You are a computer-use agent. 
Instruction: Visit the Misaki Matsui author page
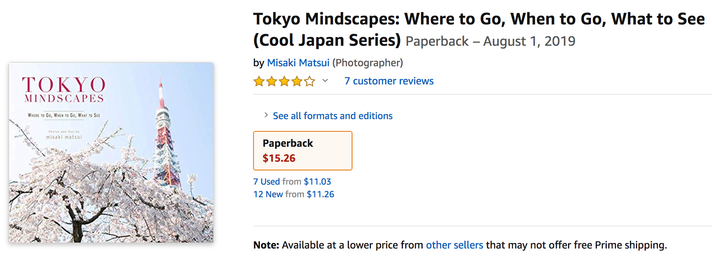(x=298, y=63)
